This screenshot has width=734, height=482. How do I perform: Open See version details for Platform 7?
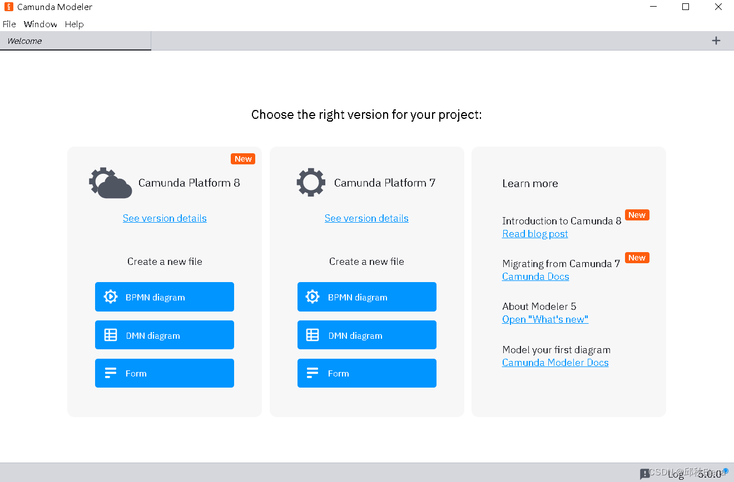click(366, 218)
